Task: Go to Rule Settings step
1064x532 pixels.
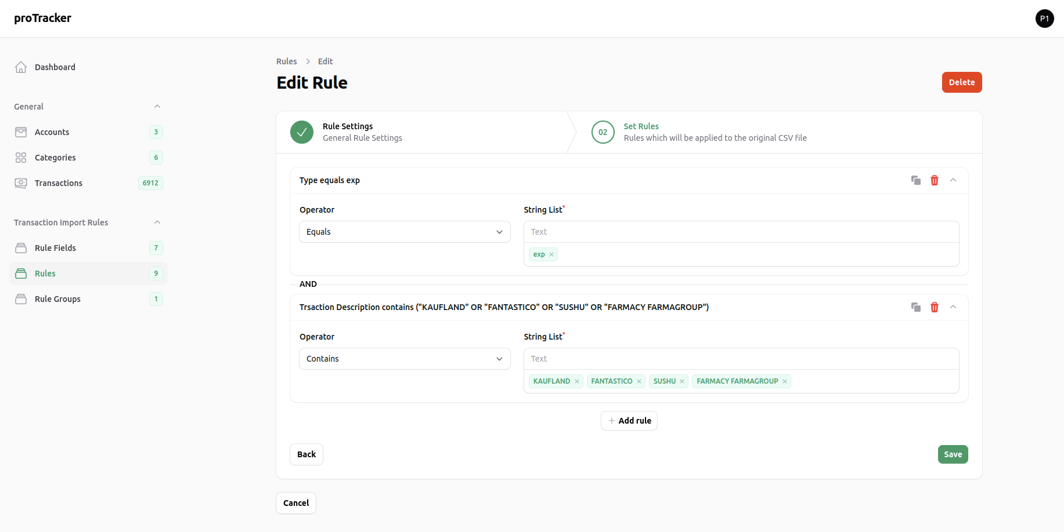Action: 346,132
